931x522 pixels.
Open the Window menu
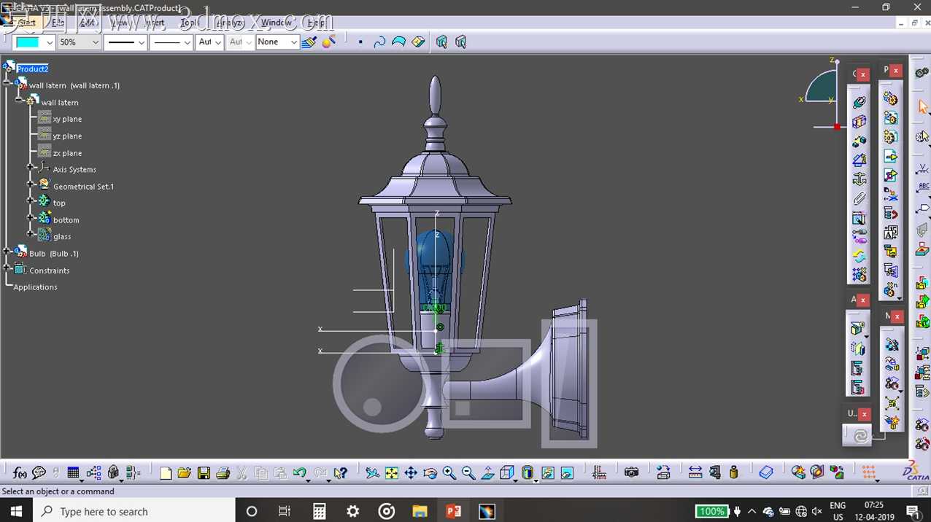(x=276, y=23)
